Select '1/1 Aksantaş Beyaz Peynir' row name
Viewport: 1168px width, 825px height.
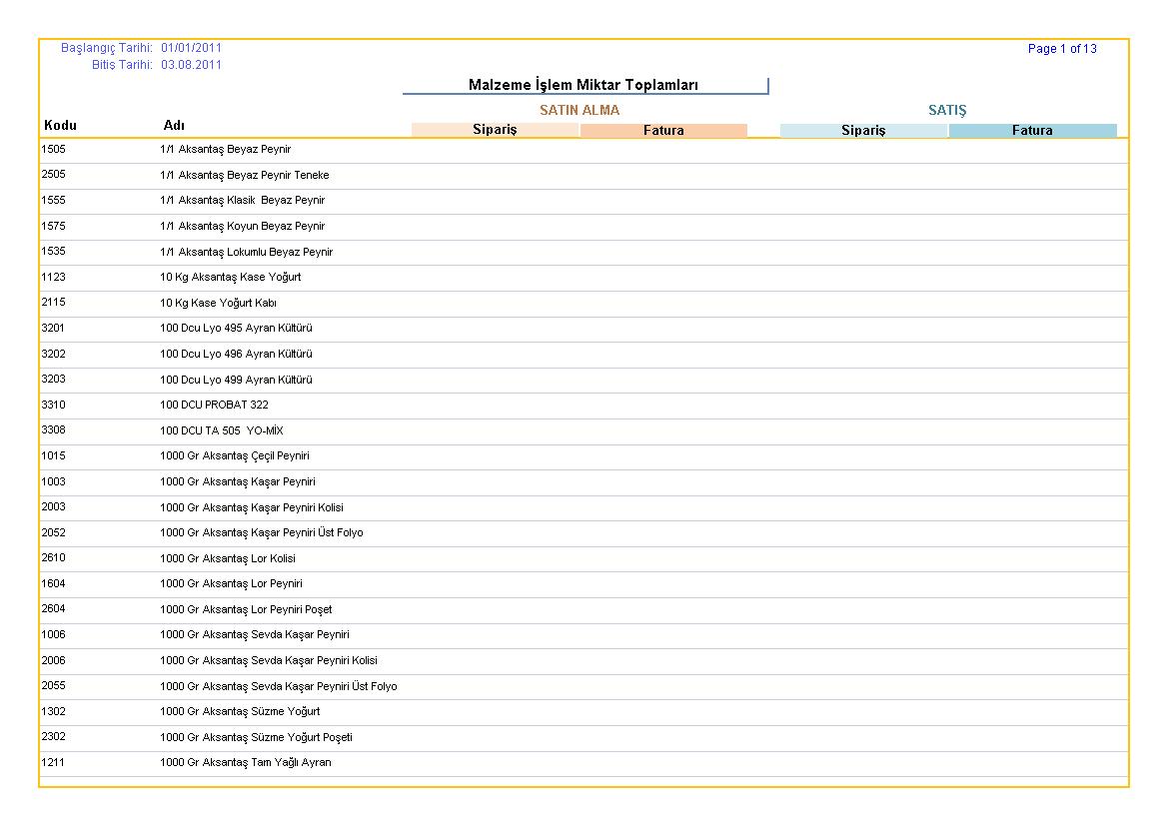click(x=225, y=149)
